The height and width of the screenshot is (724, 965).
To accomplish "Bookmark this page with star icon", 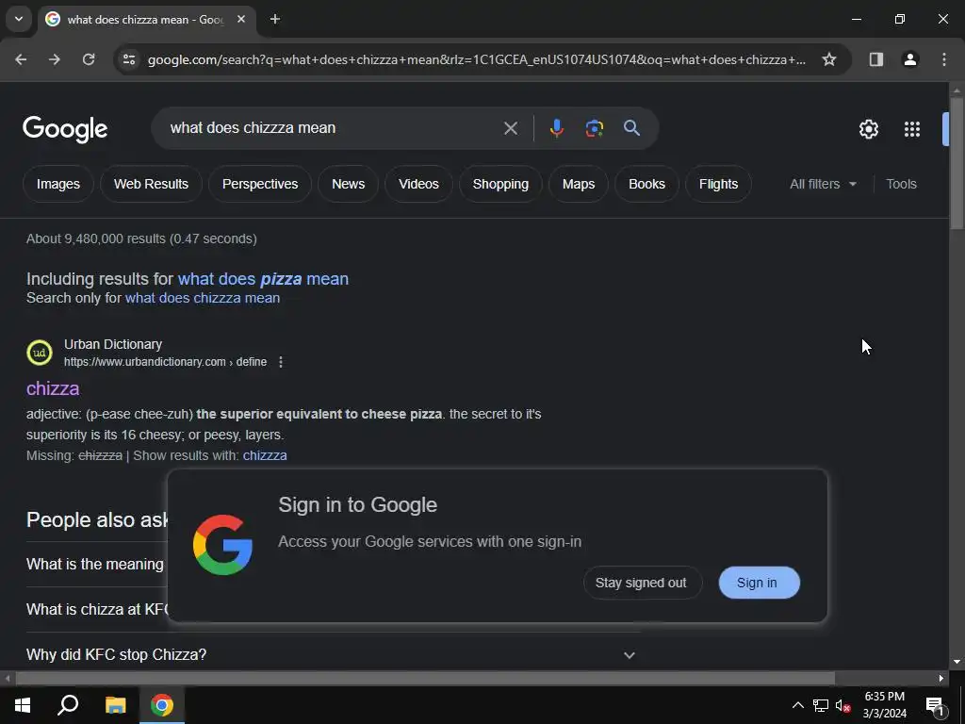I will 829,59.
